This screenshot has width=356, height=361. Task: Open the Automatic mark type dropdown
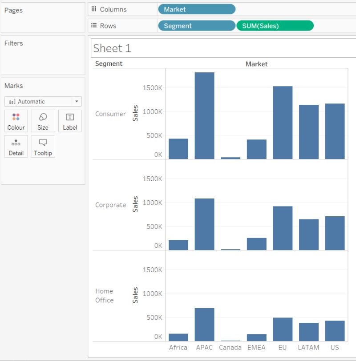(x=76, y=101)
